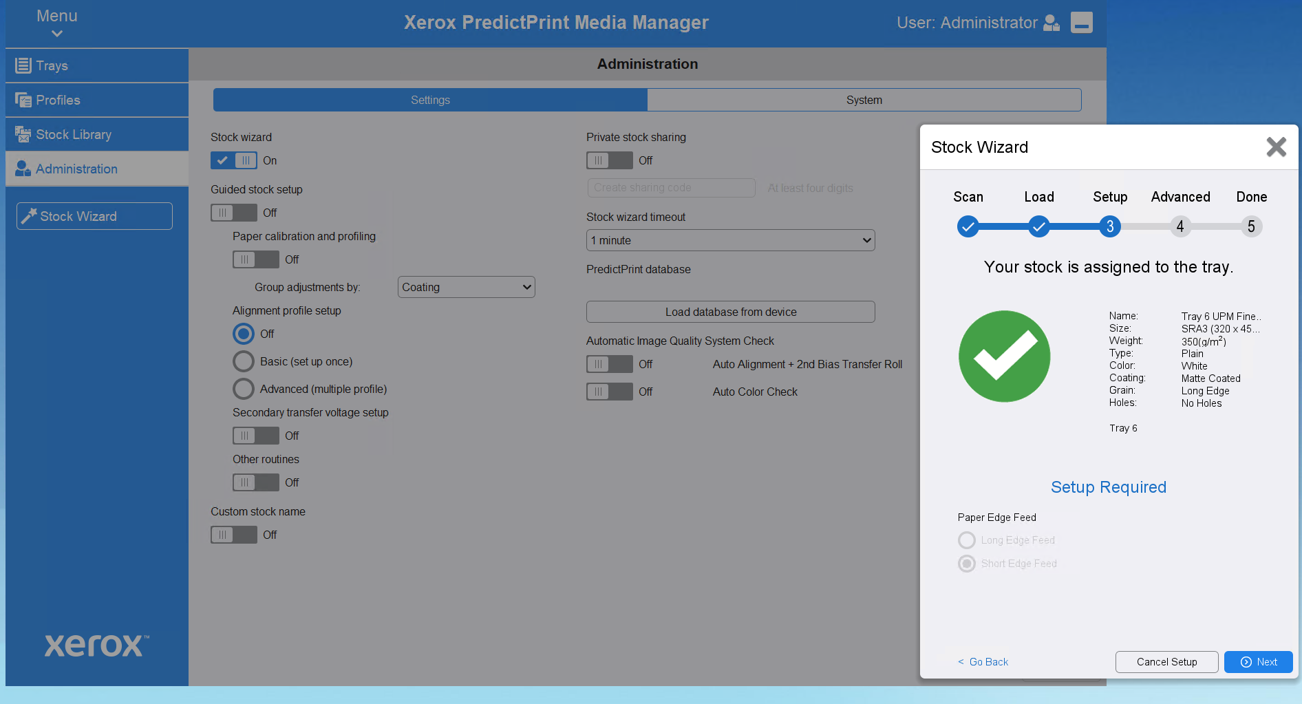Click the Next button
This screenshot has width=1302, height=704.
tap(1259, 662)
